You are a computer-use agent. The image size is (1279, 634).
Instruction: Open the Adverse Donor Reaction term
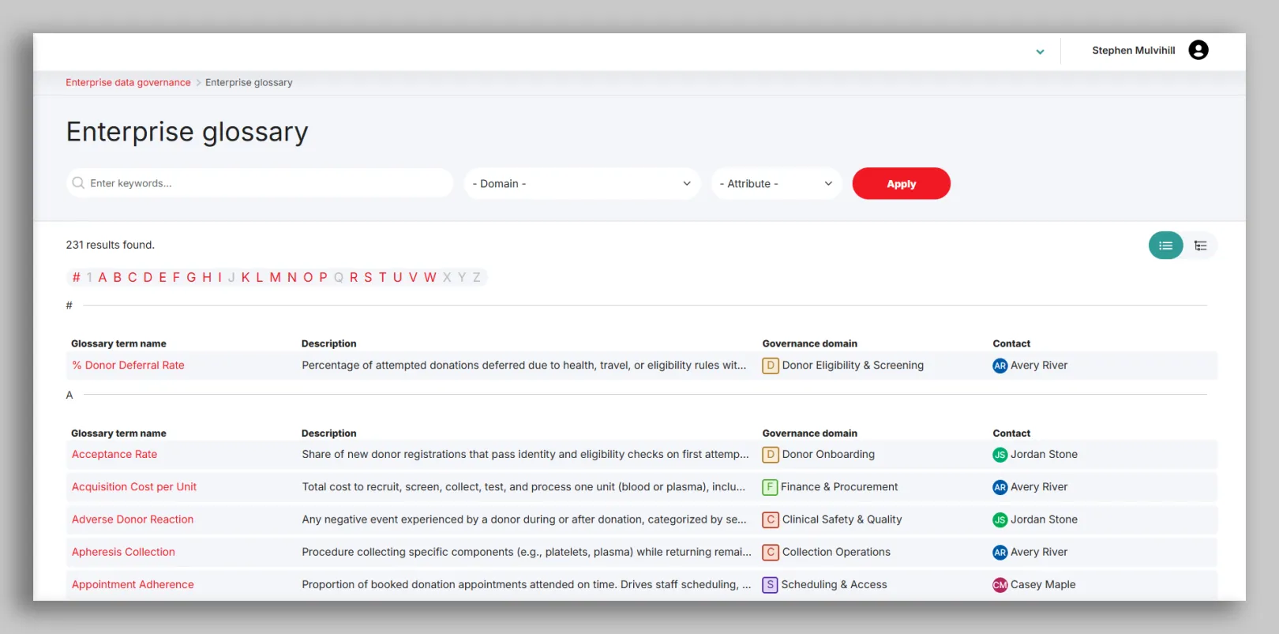133,520
